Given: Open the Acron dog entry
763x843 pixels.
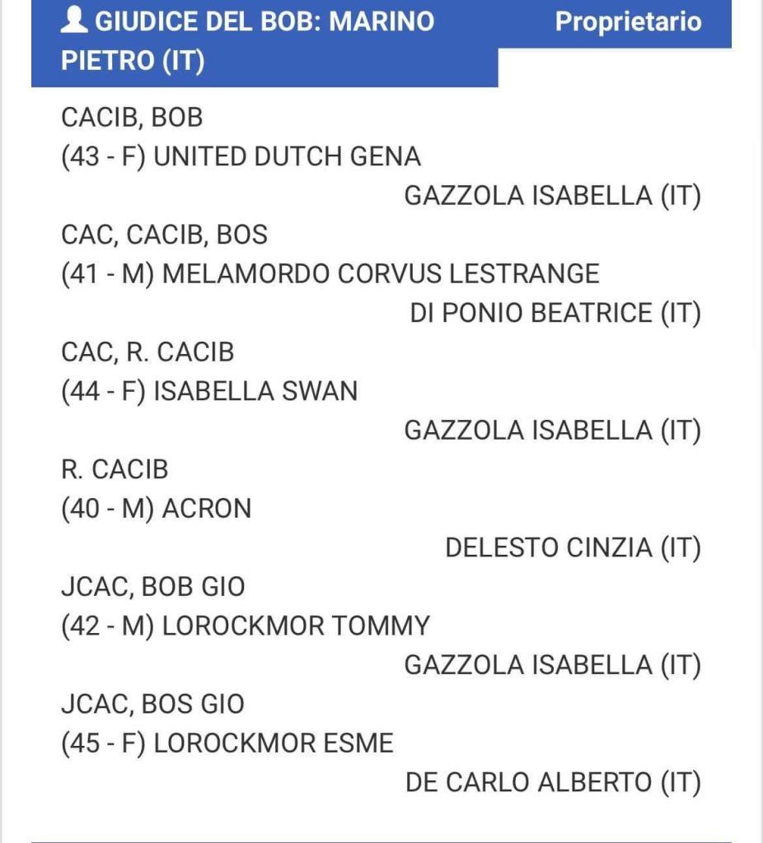Looking at the screenshot, I should [156, 509].
